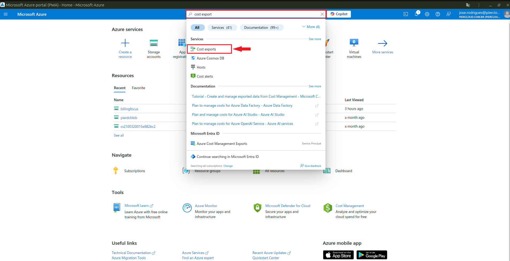
Task: Open portal settings gear icon
Action: (427, 14)
